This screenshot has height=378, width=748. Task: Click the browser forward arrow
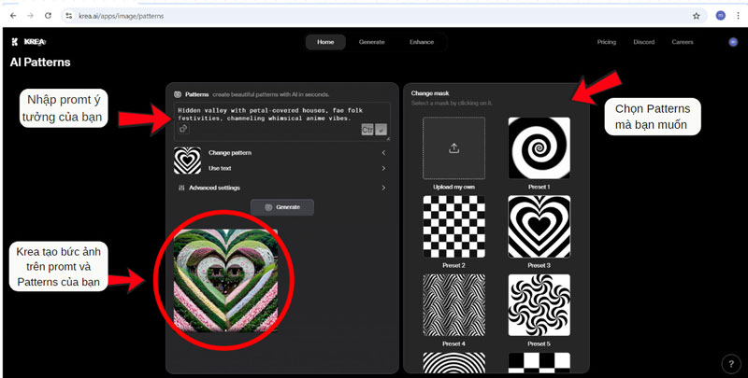[30, 16]
